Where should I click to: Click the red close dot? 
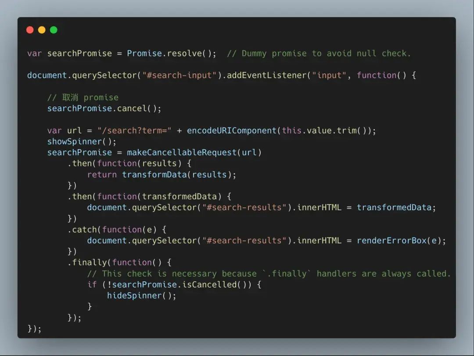[x=30, y=30]
